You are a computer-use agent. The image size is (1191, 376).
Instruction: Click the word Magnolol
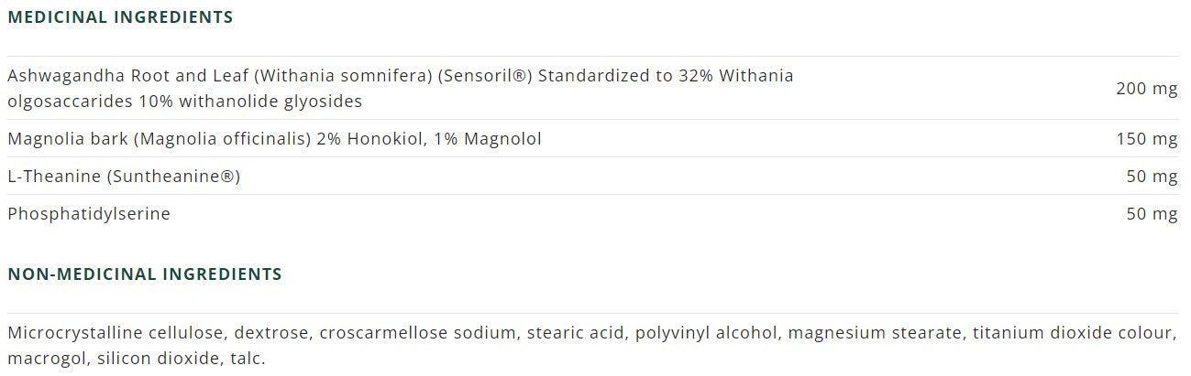[502, 139]
